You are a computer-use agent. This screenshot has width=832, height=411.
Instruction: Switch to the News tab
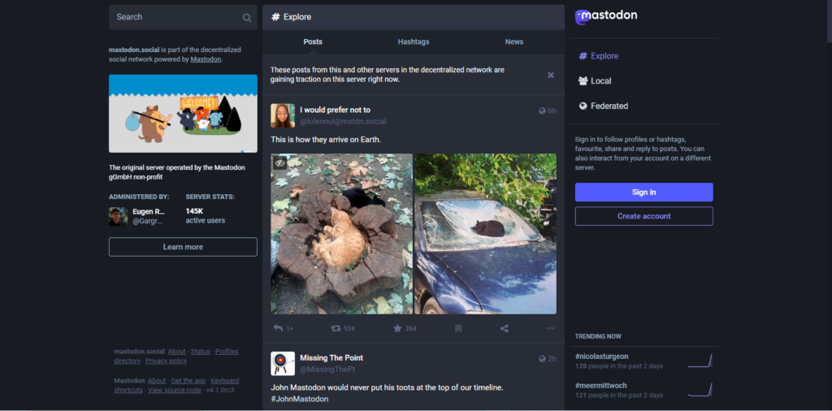(514, 42)
